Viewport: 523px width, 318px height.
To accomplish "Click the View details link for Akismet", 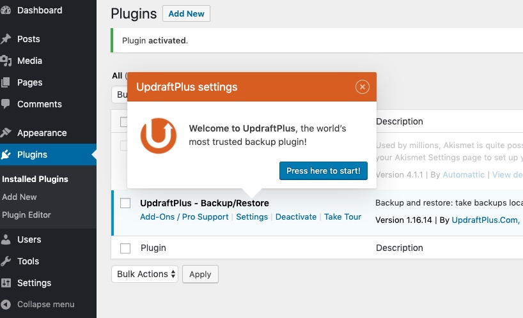I will 507,175.
